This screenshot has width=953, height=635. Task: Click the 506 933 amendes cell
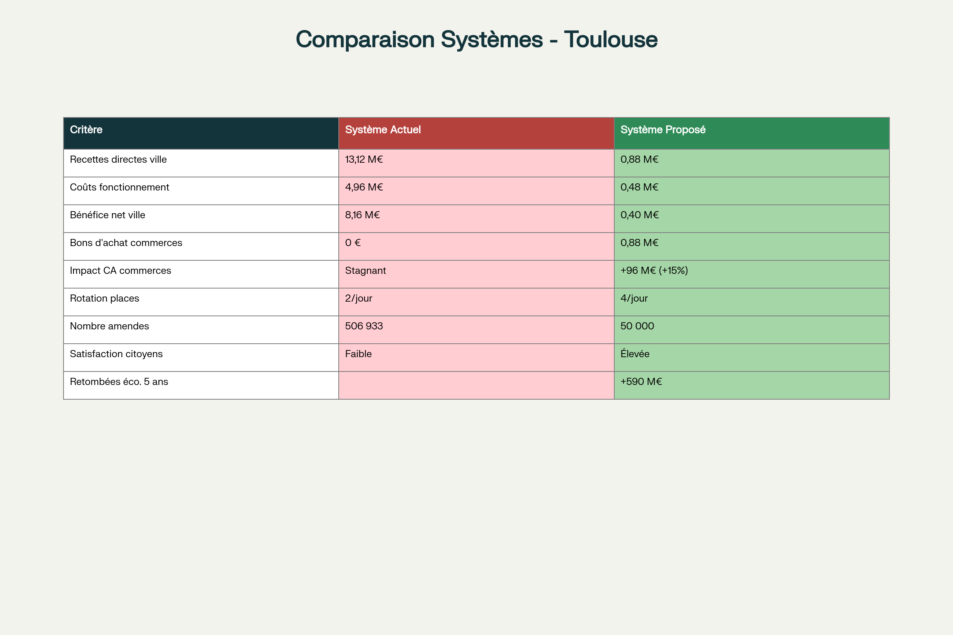pyautogui.click(x=364, y=326)
